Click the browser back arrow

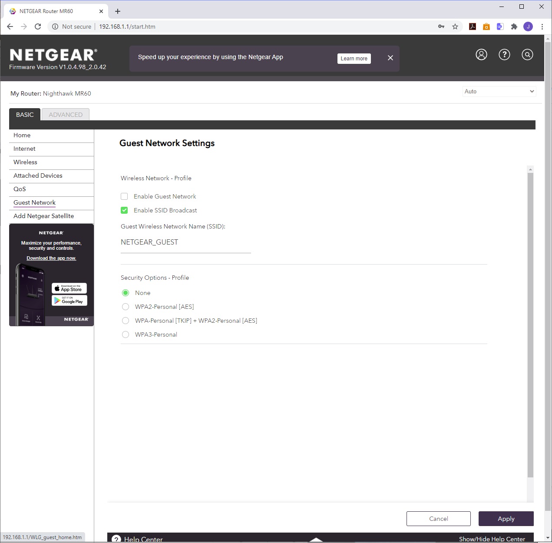click(x=10, y=26)
